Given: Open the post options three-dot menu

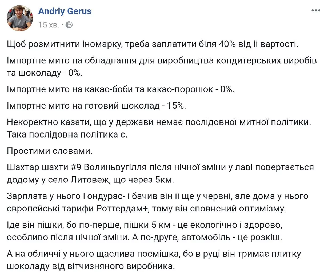Looking at the screenshot, I should pyautogui.click(x=315, y=11).
